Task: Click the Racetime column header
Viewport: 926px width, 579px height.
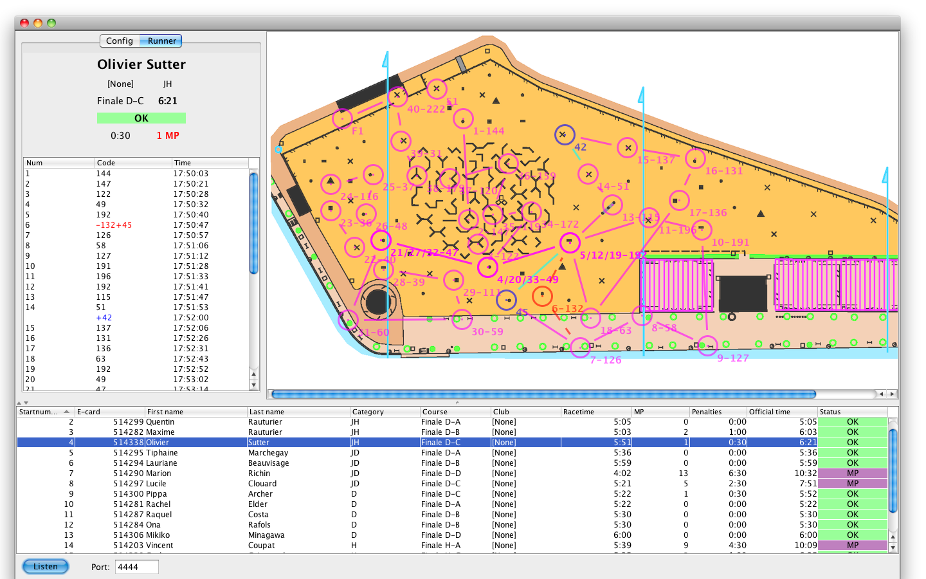Action: point(596,412)
